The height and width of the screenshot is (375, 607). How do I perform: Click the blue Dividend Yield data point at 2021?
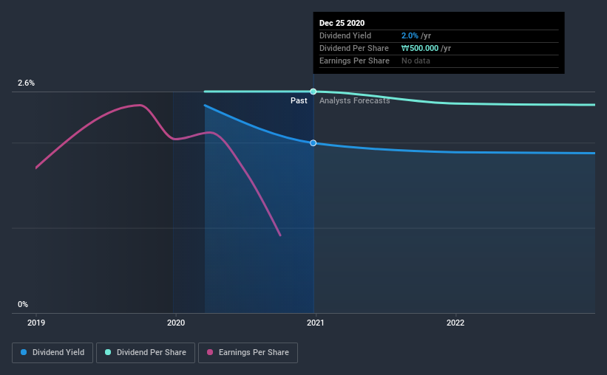pyautogui.click(x=313, y=143)
